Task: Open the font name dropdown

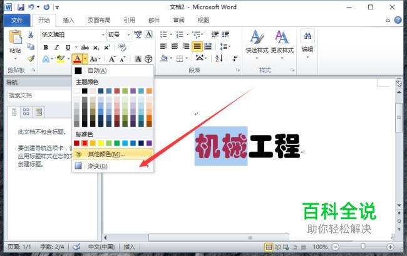Action: pyautogui.click(x=103, y=35)
